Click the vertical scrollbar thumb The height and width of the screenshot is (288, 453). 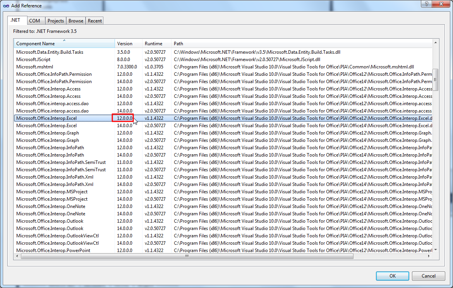[435, 80]
